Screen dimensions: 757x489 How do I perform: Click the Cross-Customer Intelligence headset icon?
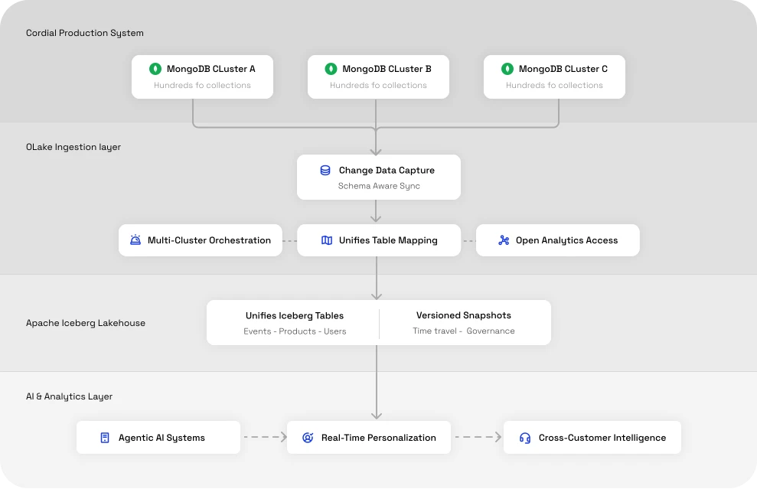click(525, 438)
